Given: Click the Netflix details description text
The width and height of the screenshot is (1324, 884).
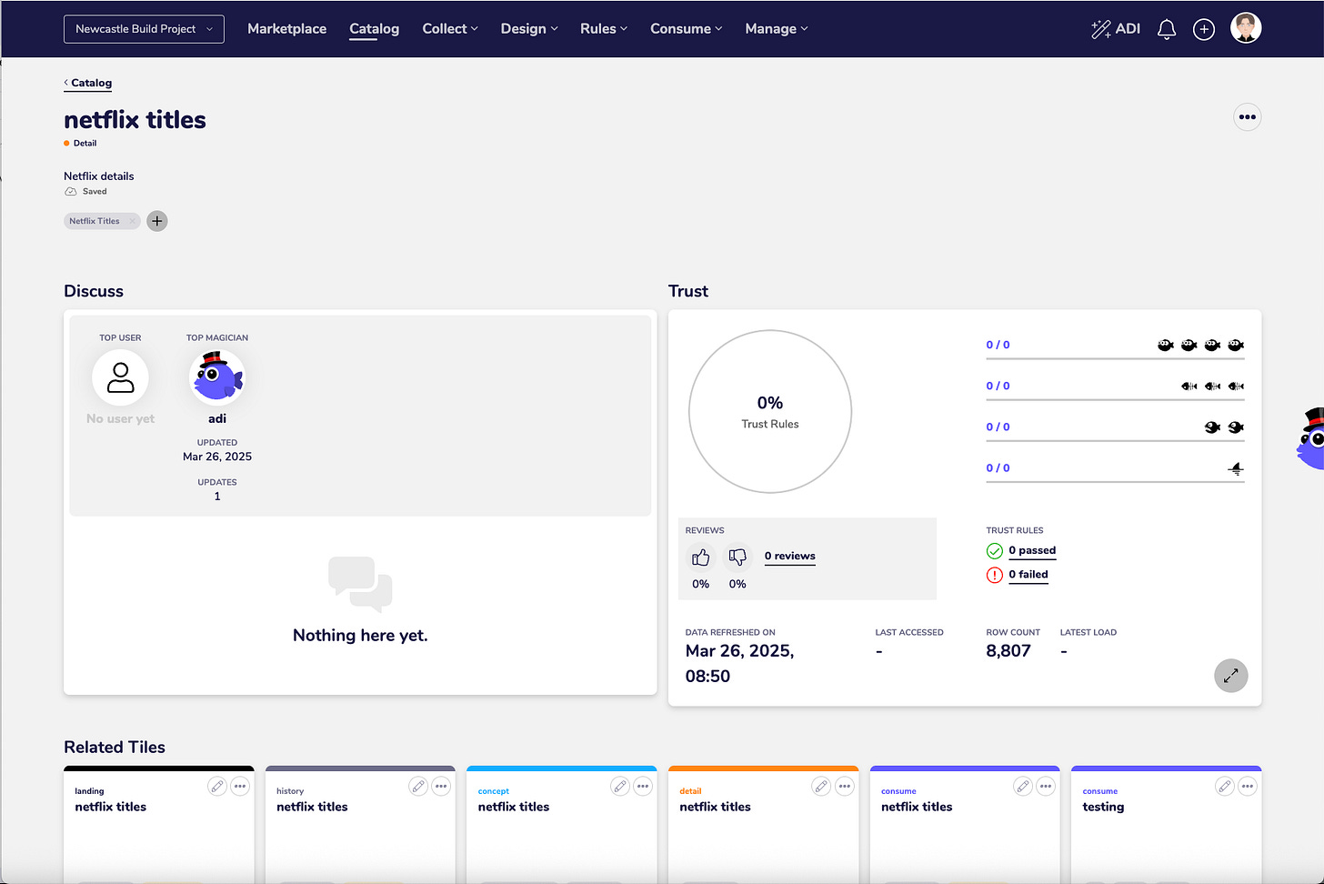Looking at the screenshot, I should tap(99, 176).
